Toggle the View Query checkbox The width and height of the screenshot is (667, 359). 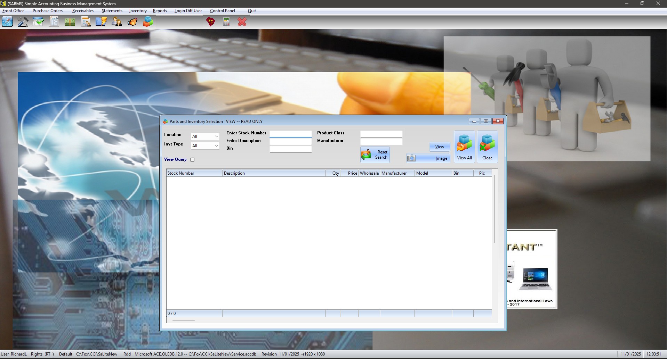[192, 160]
